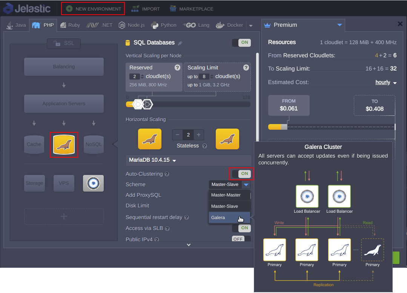Show help for Stateless scaling mode

point(204,146)
